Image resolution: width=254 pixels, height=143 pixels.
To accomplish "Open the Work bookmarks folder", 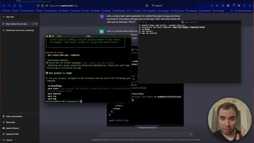I will pos(39,11).
